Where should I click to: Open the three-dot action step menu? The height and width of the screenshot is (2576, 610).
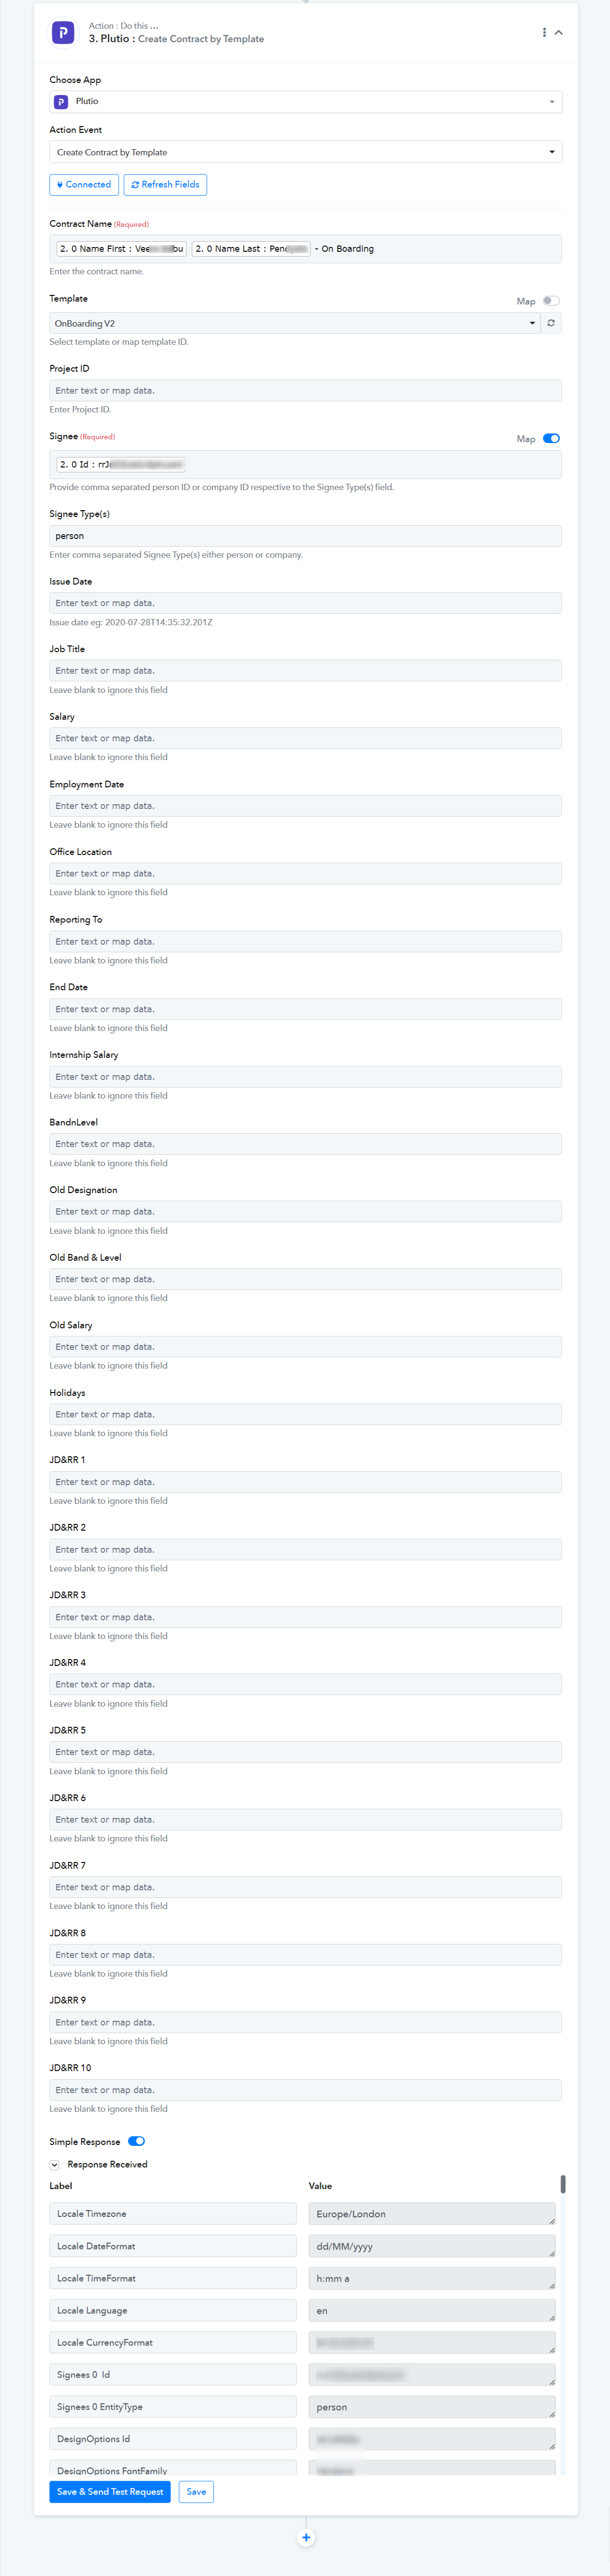544,33
